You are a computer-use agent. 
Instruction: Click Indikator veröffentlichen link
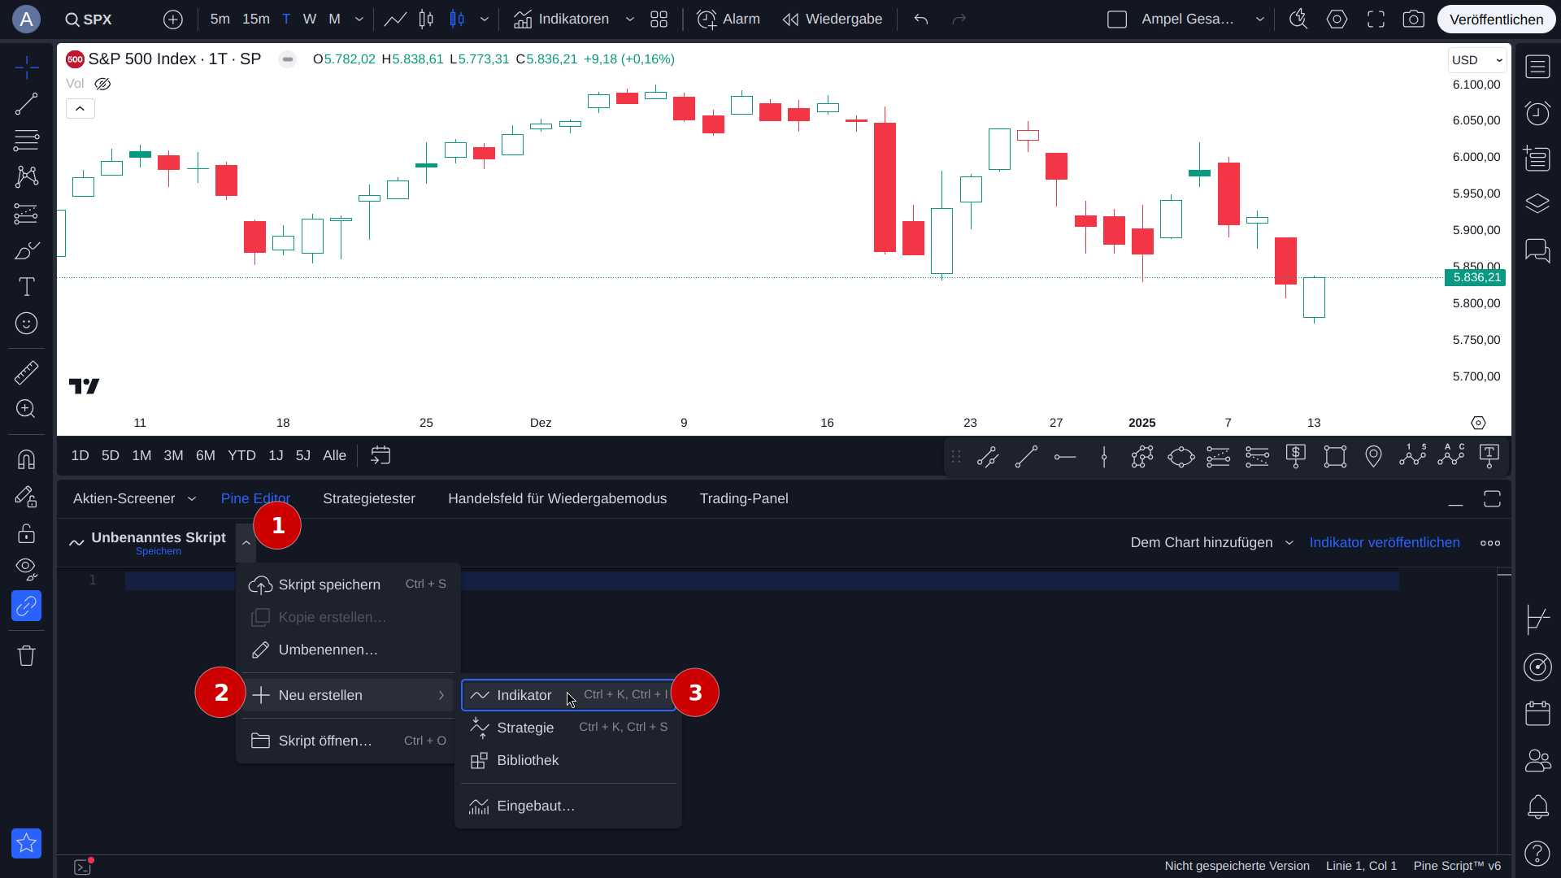(1384, 542)
